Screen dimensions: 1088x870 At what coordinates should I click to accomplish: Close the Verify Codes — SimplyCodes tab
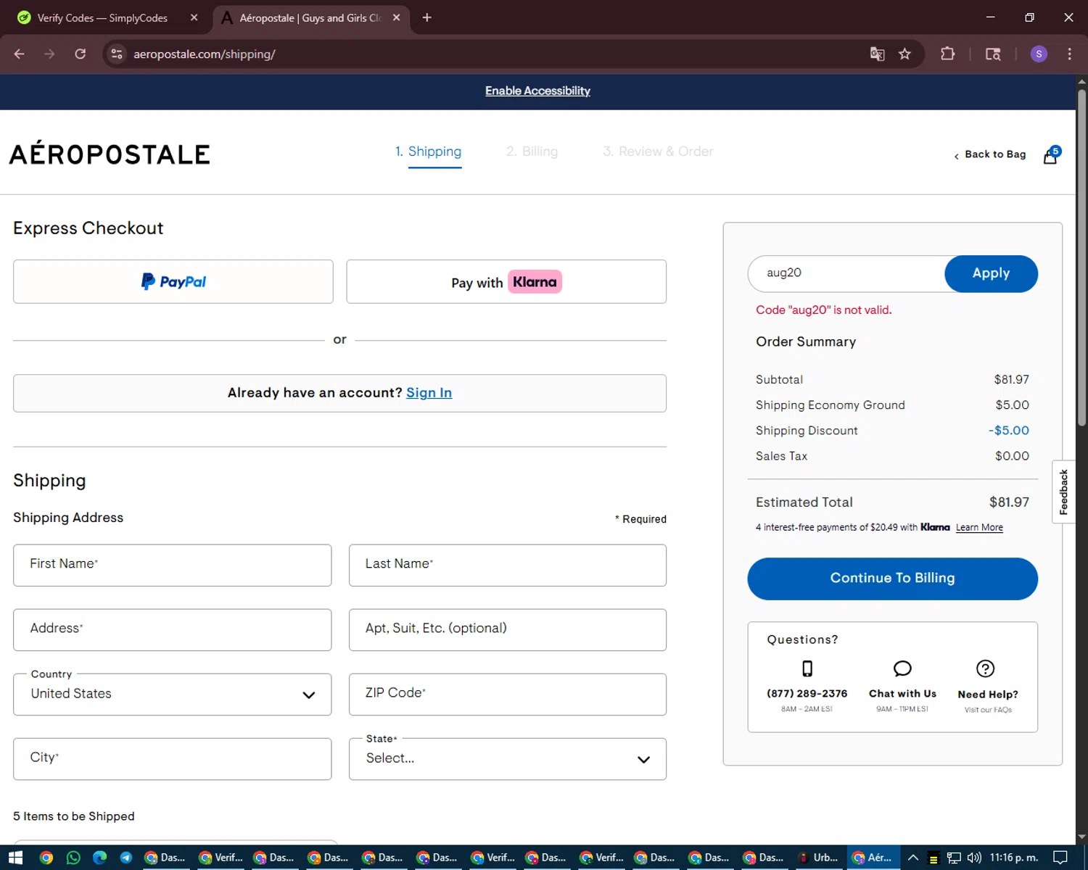[194, 17]
